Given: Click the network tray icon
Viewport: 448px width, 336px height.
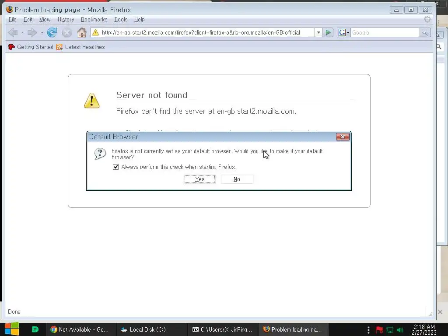Looking at the screenshot, I should pos(390,330).
